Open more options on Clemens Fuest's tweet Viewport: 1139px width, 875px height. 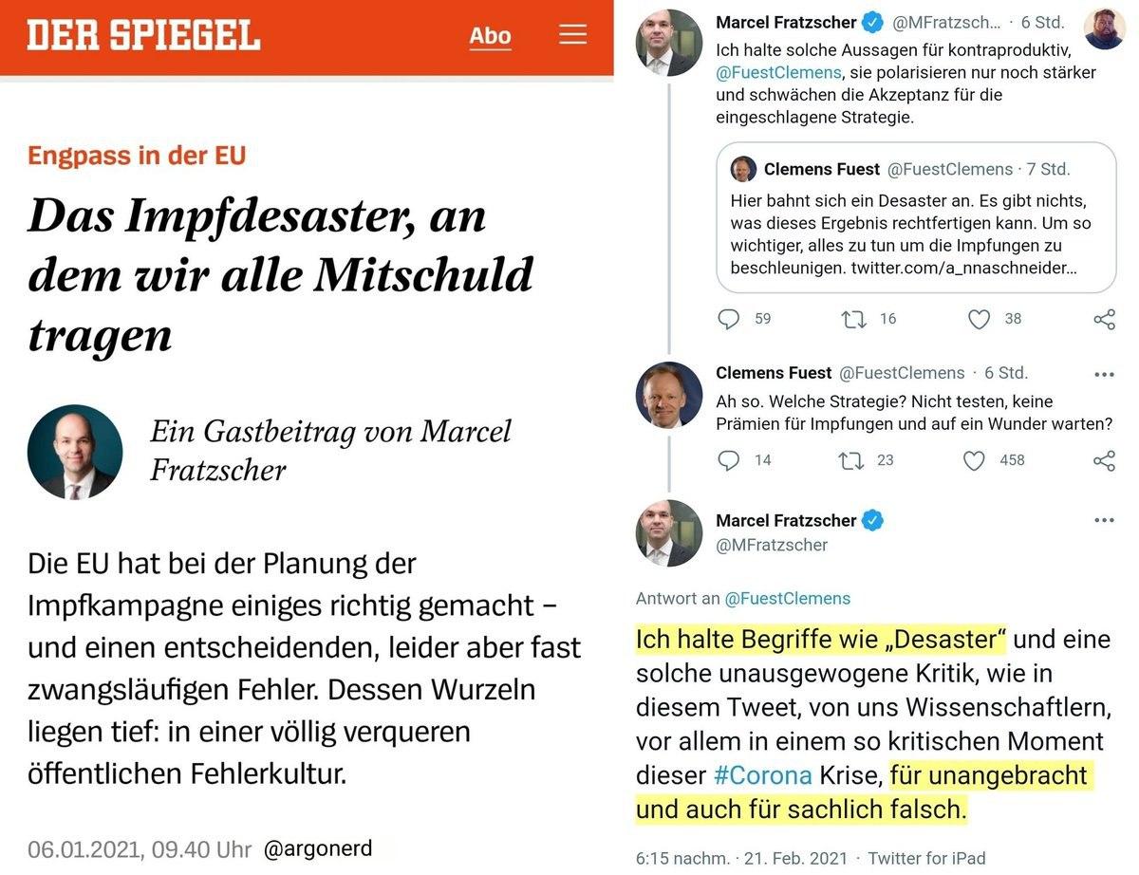click(x=1104, y=374)
